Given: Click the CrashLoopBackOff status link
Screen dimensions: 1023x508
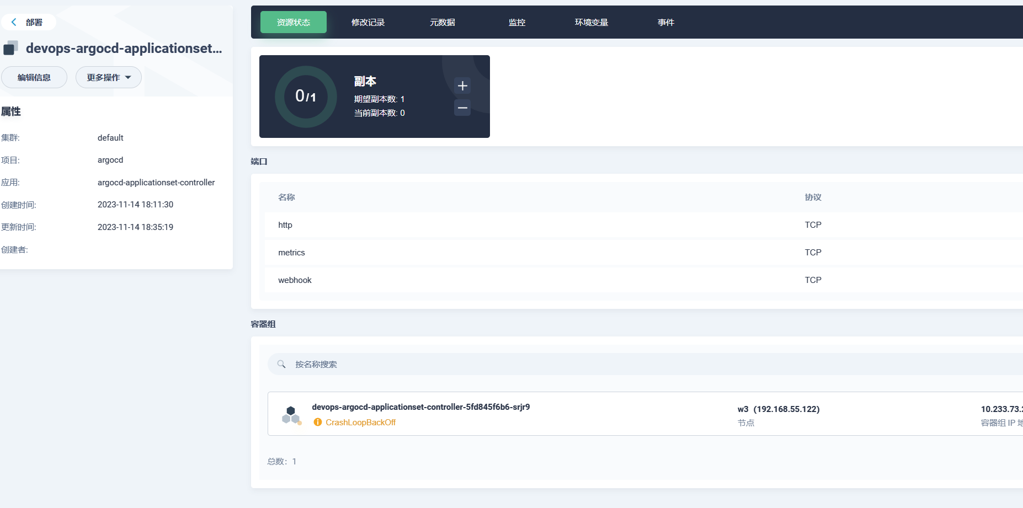Looking at the screenshot, I should [360, 422].
